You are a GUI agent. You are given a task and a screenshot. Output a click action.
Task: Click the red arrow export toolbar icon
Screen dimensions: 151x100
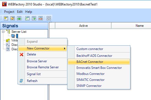pos(41,18)
